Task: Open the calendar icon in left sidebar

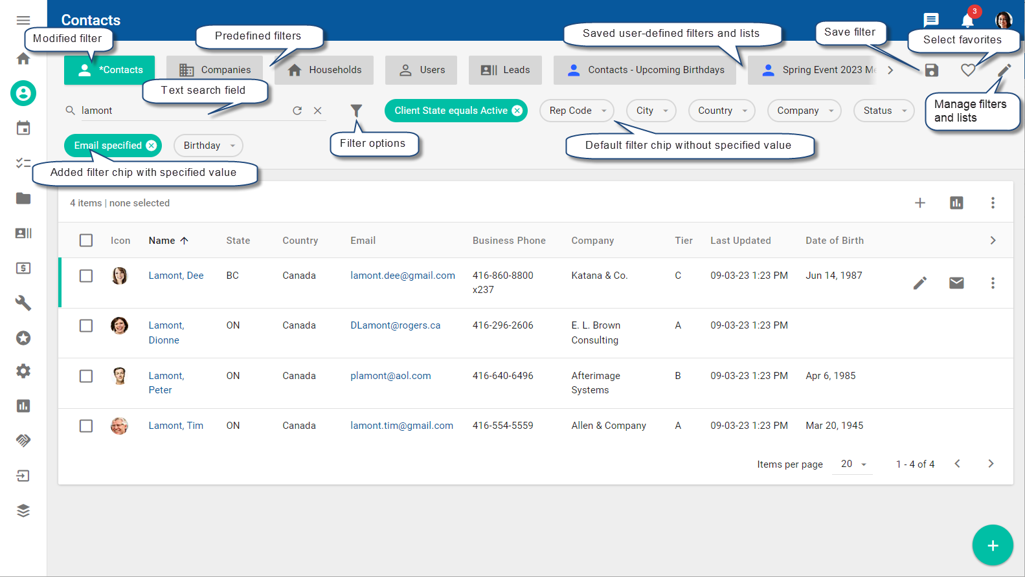Action: (23, 128)
